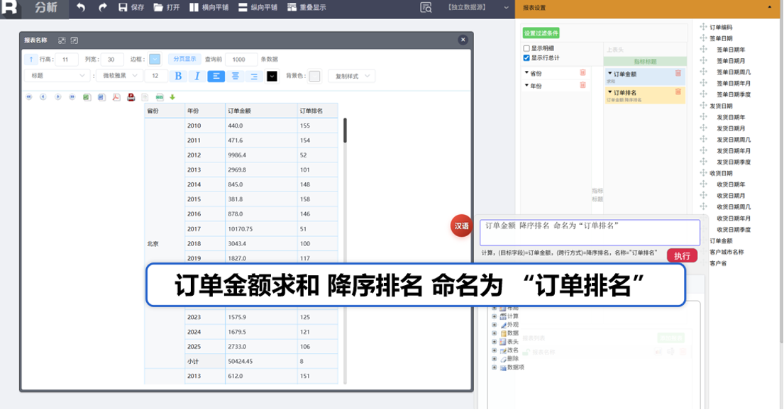Screen dimensions: 784x417
Task: Click the Undo arrow in top toolbar
Action: point(80,8)
